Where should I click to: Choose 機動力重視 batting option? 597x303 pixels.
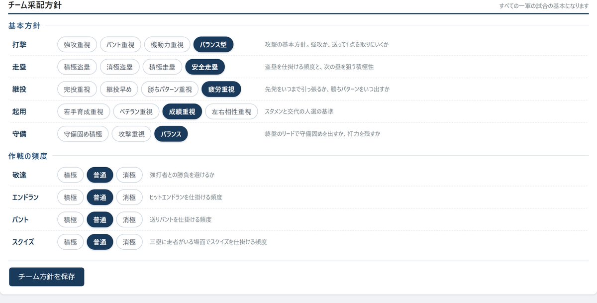tap(167, 44)
